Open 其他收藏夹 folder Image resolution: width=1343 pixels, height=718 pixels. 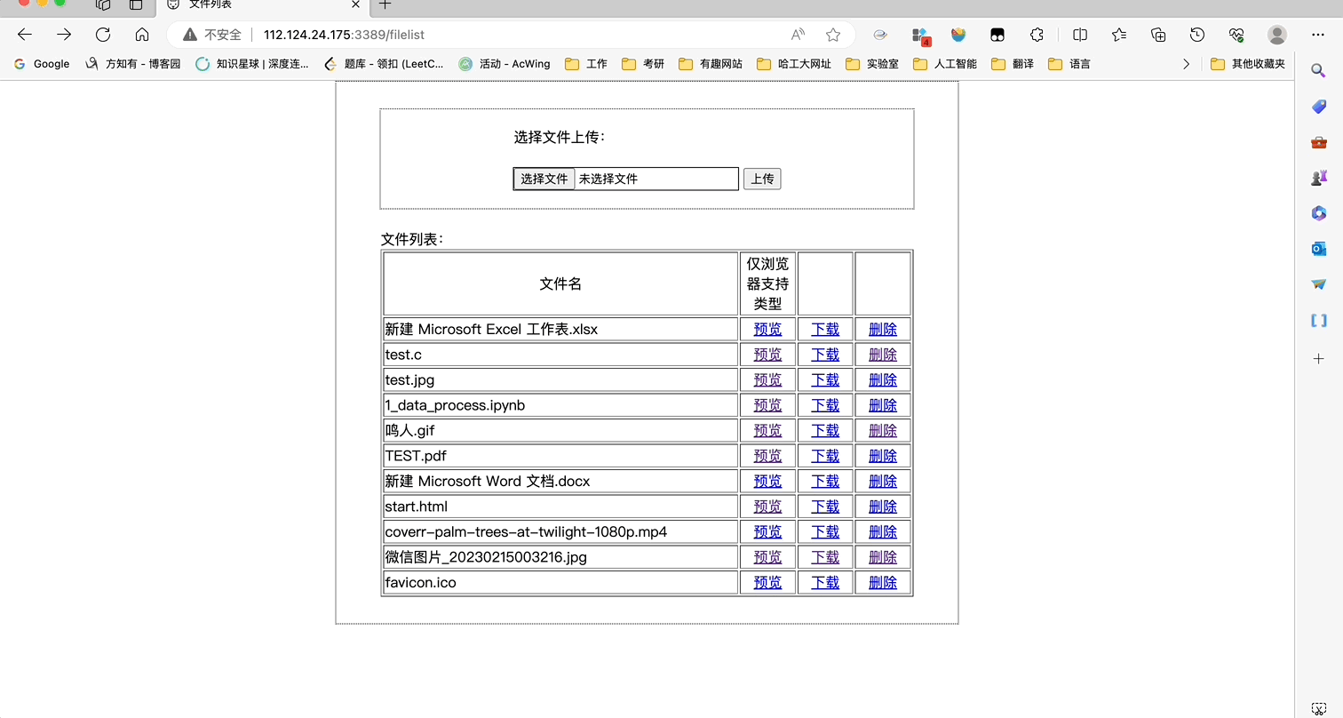1248,64
